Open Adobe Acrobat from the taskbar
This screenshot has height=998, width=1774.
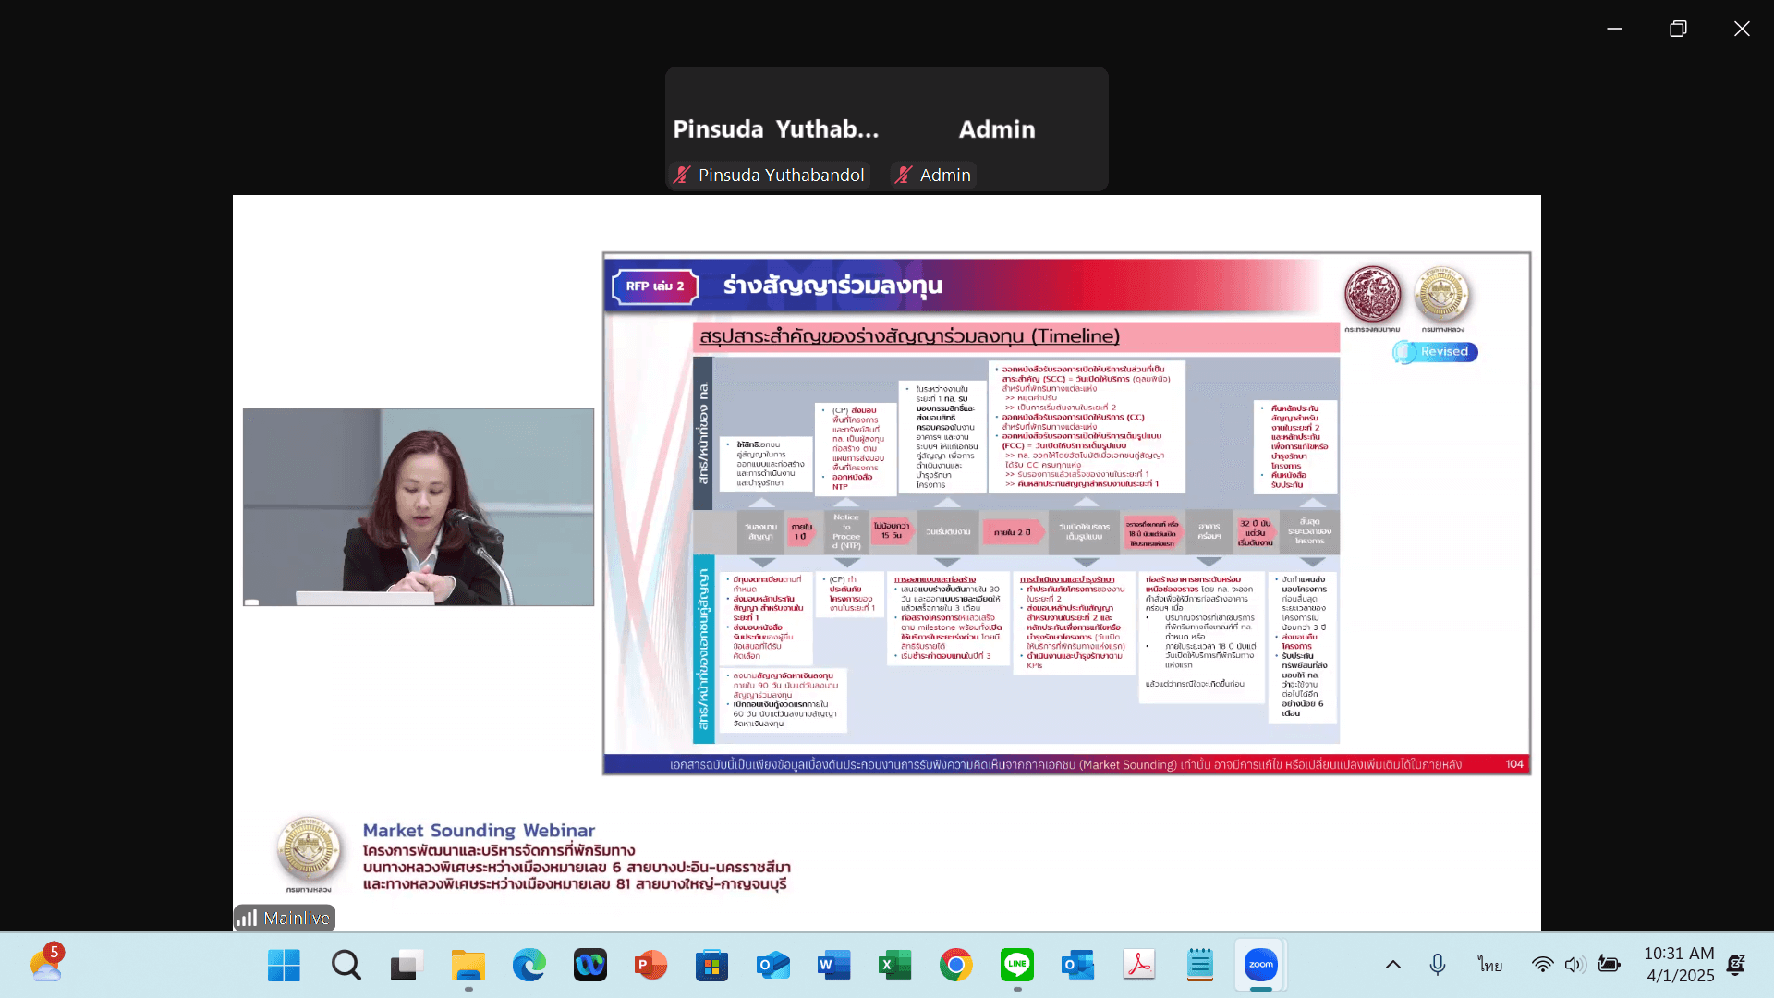coord(1139,966)
